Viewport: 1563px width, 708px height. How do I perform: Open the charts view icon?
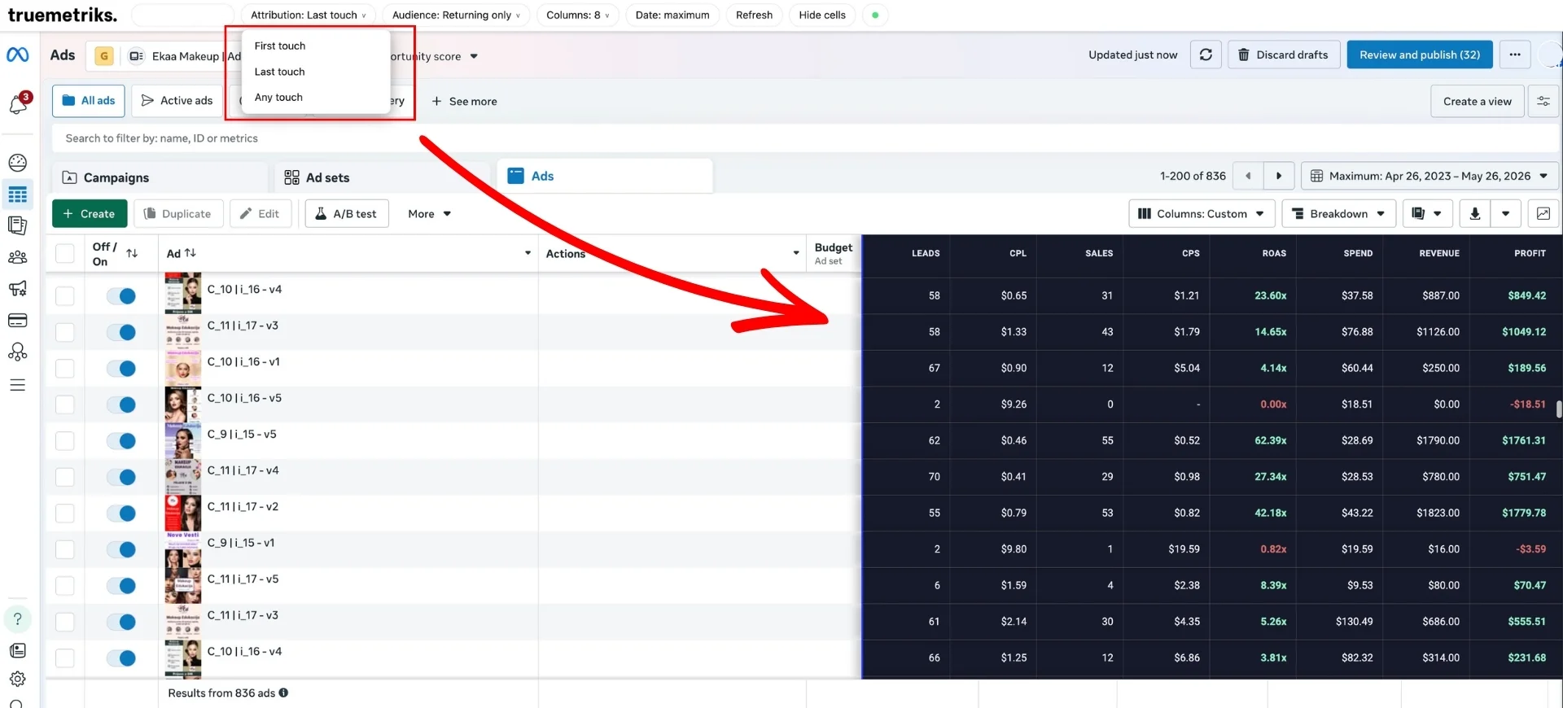point(1543,213)
